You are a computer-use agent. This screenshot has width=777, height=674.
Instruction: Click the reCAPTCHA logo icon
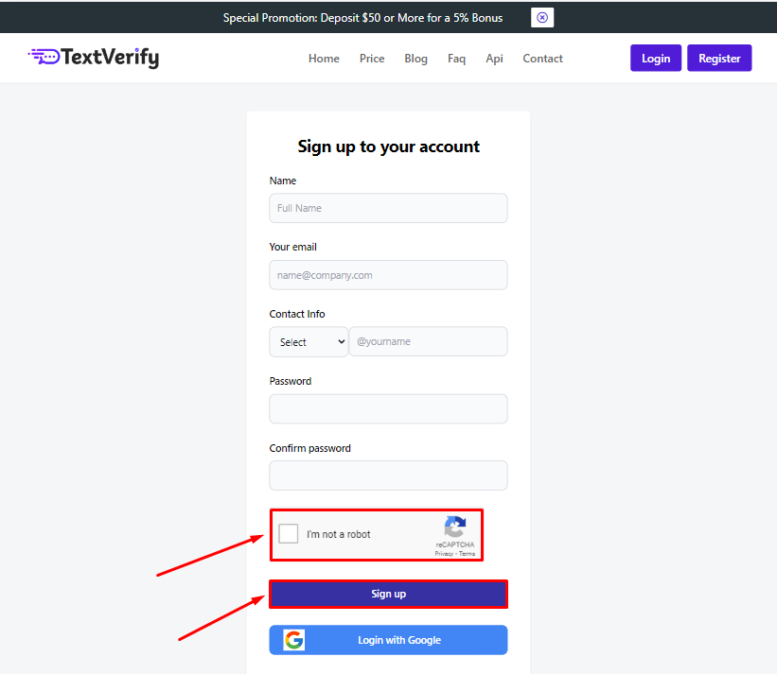click(x=455, y=527)
